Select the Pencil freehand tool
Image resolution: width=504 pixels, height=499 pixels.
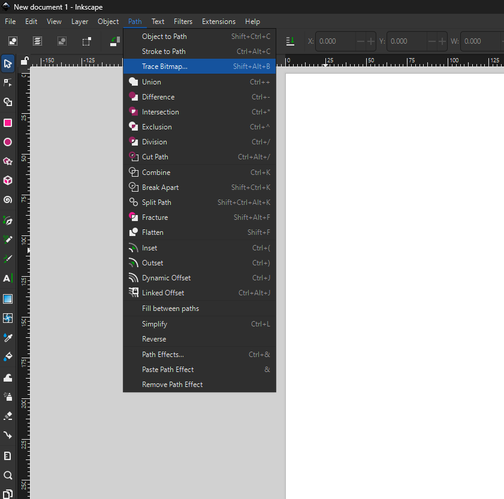[x=8, y=240]
